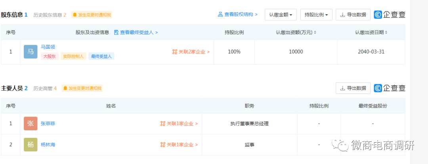Export 主要人员 data with 导出数据

[x=353, y=88]
